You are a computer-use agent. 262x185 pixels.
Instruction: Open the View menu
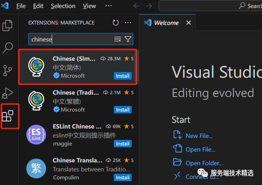pyautogui.click(x=89, y=6)
